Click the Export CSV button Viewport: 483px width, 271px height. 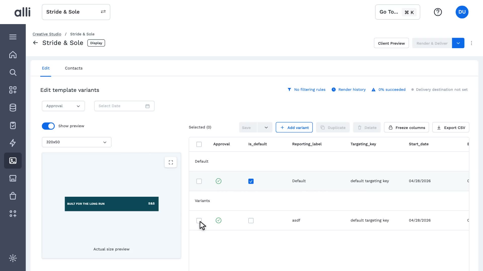pyautogui.click(x=451, y=127)
